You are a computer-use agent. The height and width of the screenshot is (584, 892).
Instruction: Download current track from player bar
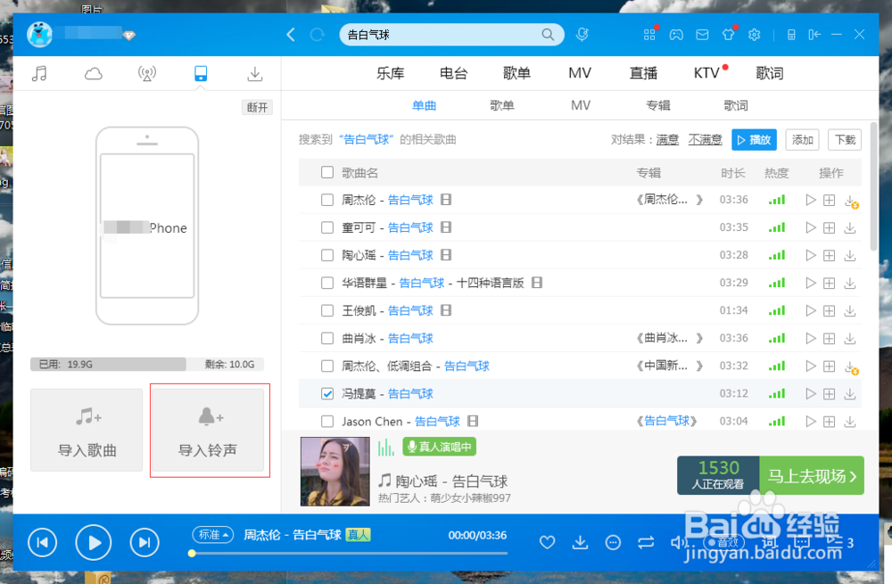click(580, 542)
